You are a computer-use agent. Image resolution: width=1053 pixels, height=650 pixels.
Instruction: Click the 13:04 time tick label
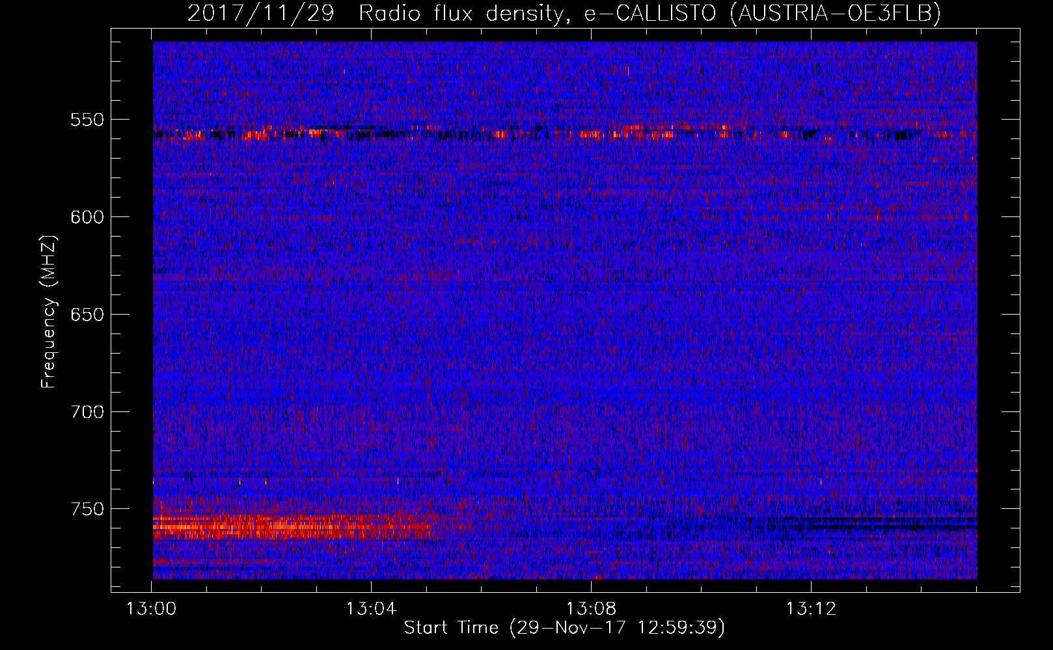pyautogui.click(x=371, y=609)
